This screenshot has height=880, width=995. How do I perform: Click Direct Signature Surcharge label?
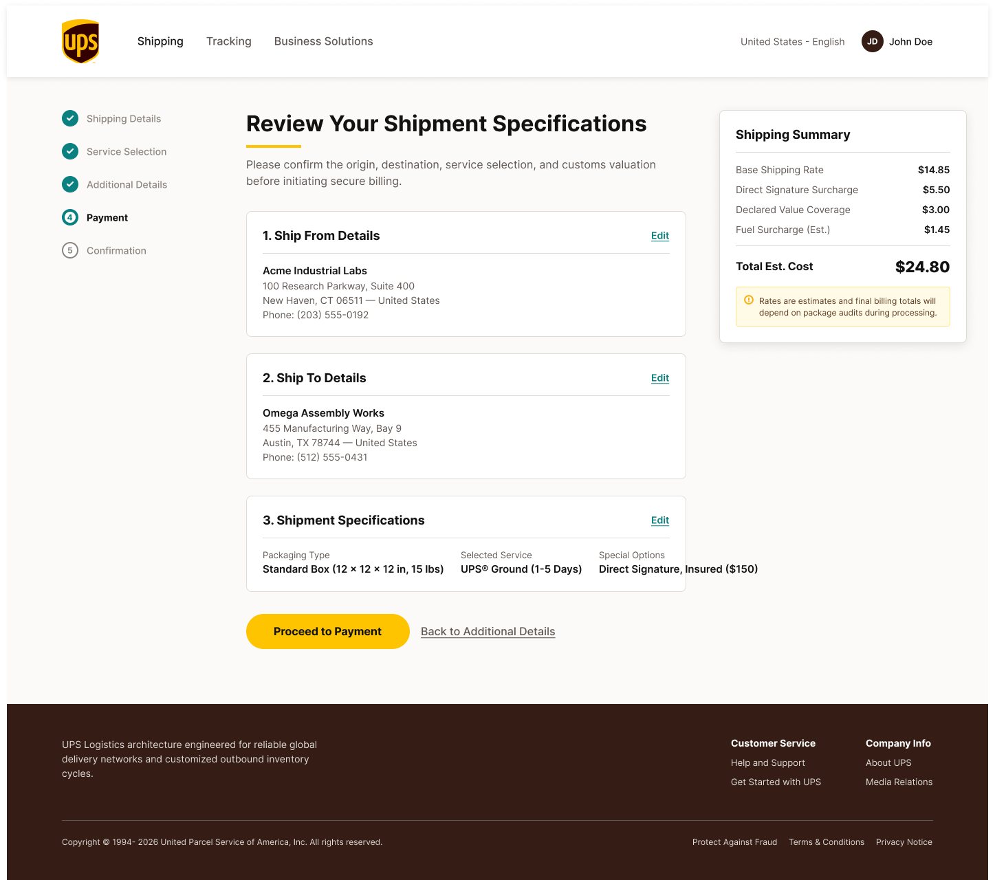click(x=797, y=189)
